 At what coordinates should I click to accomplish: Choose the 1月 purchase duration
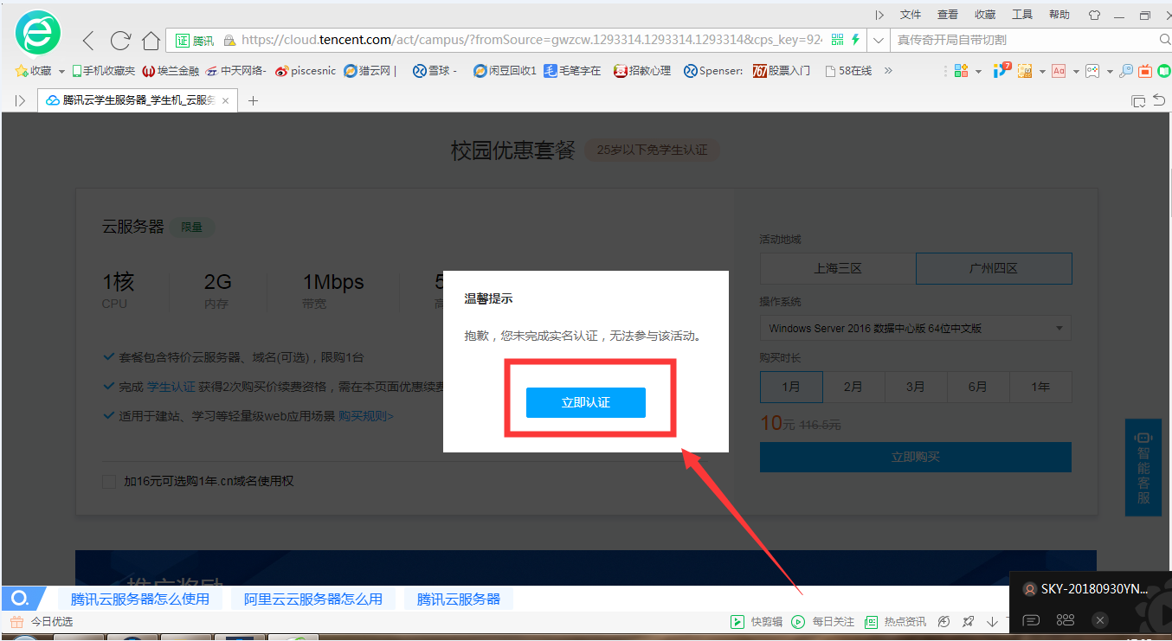coord(791,387)
